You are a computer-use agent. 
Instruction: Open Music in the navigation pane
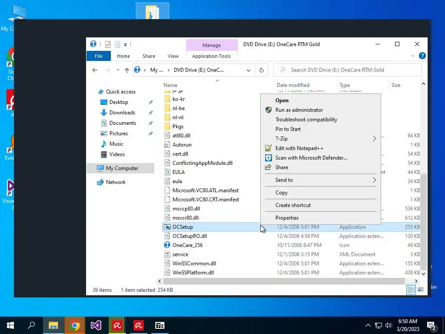click(116, 144)
